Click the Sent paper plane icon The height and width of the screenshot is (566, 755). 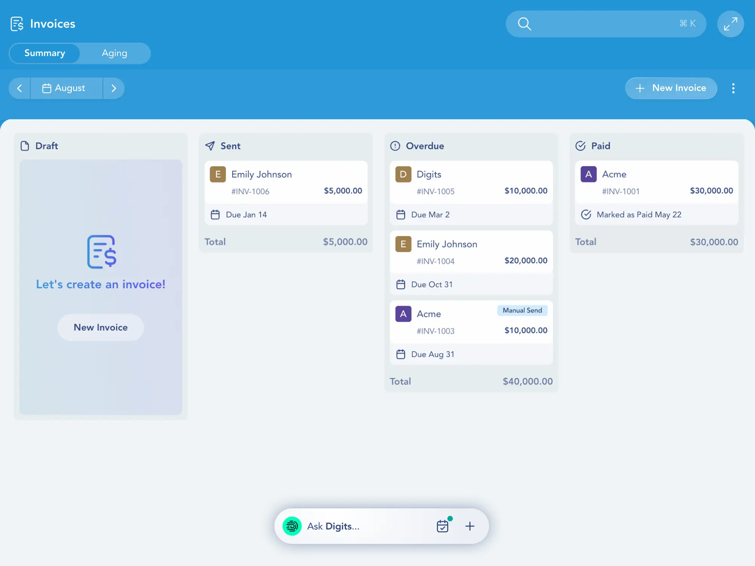[210, 146]
